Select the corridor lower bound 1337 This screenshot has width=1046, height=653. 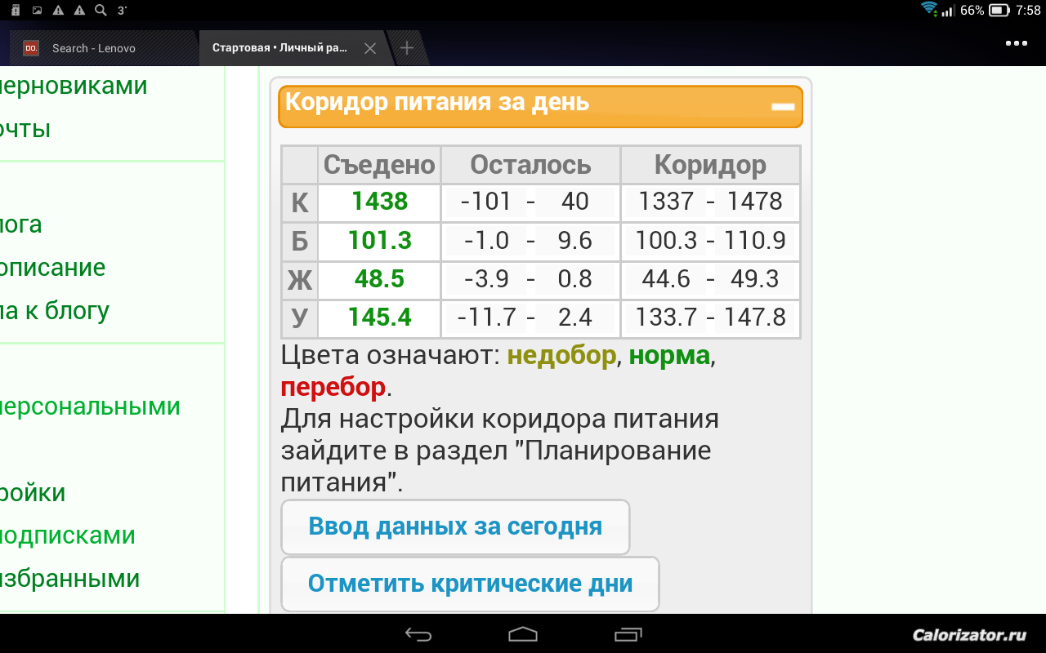pyautogui.click(x=666, y=201)
